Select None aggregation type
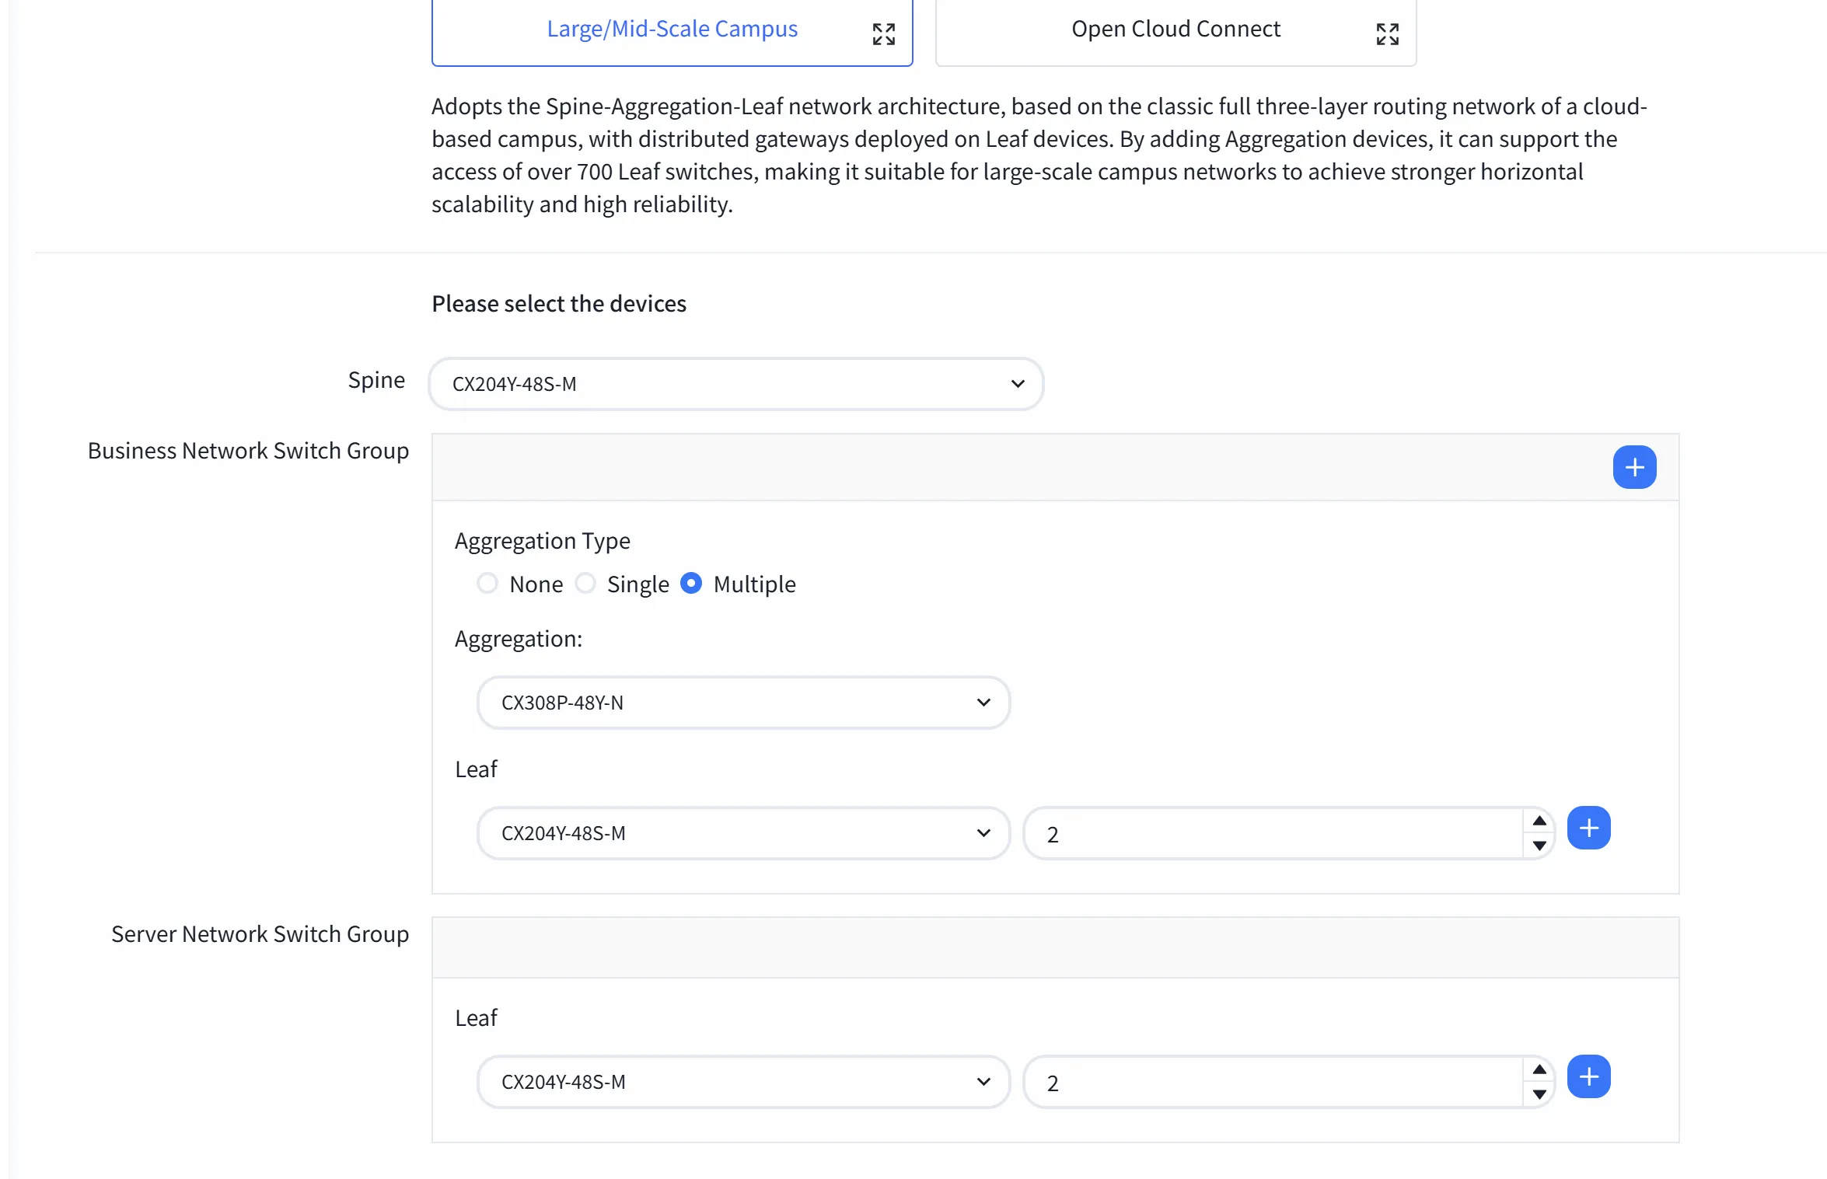 coord(487,583)
